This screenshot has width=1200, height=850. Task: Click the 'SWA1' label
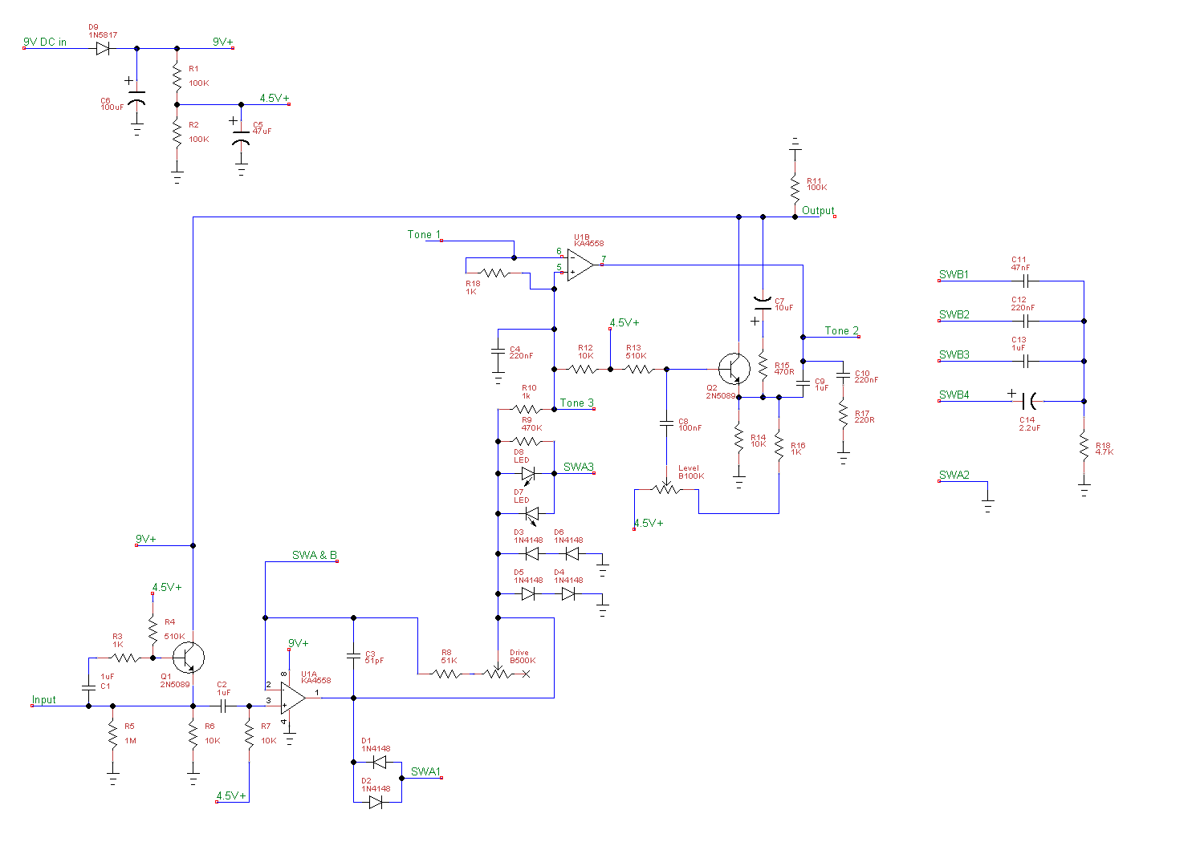(425, 771)
